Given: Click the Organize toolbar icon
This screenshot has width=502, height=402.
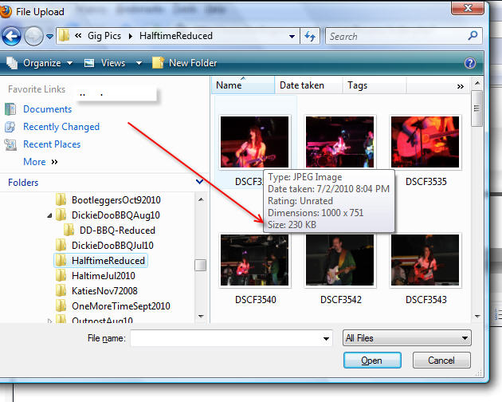Looking at the screenshot, I should point(12,63).
